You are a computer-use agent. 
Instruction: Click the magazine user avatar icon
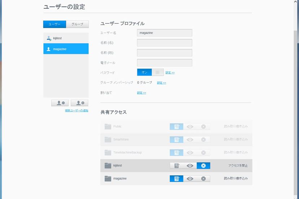click(49, 49)
